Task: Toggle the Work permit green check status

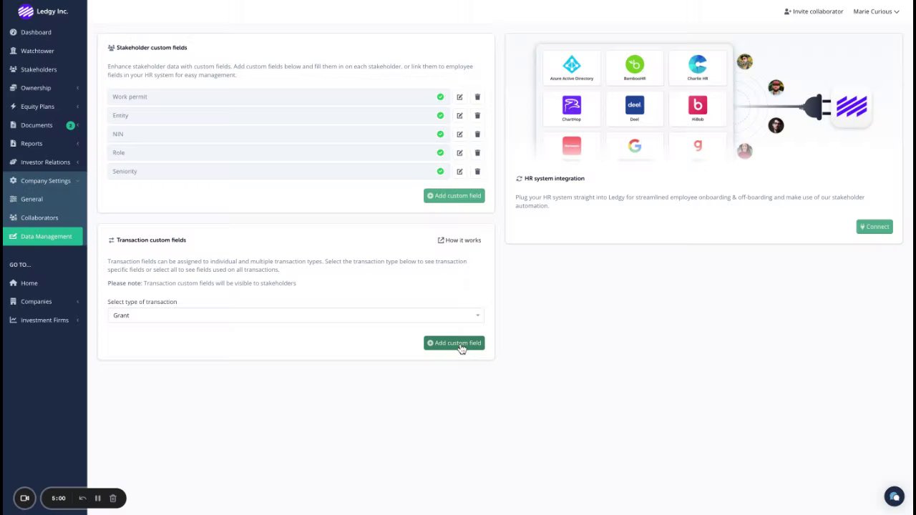Action: 440,97
